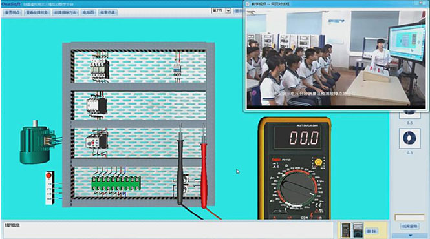Select the analog multimeter thumbnail in bottom tray
The image size is (430, 239).
point(358,230)
